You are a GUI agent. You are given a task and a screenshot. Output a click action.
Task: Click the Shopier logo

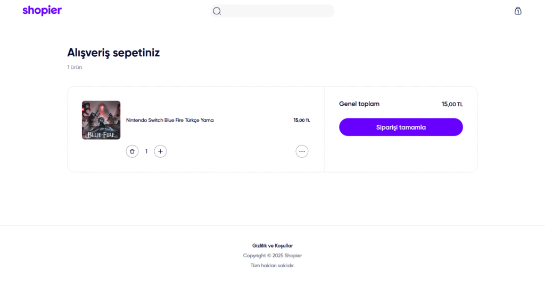coord(42,11)
